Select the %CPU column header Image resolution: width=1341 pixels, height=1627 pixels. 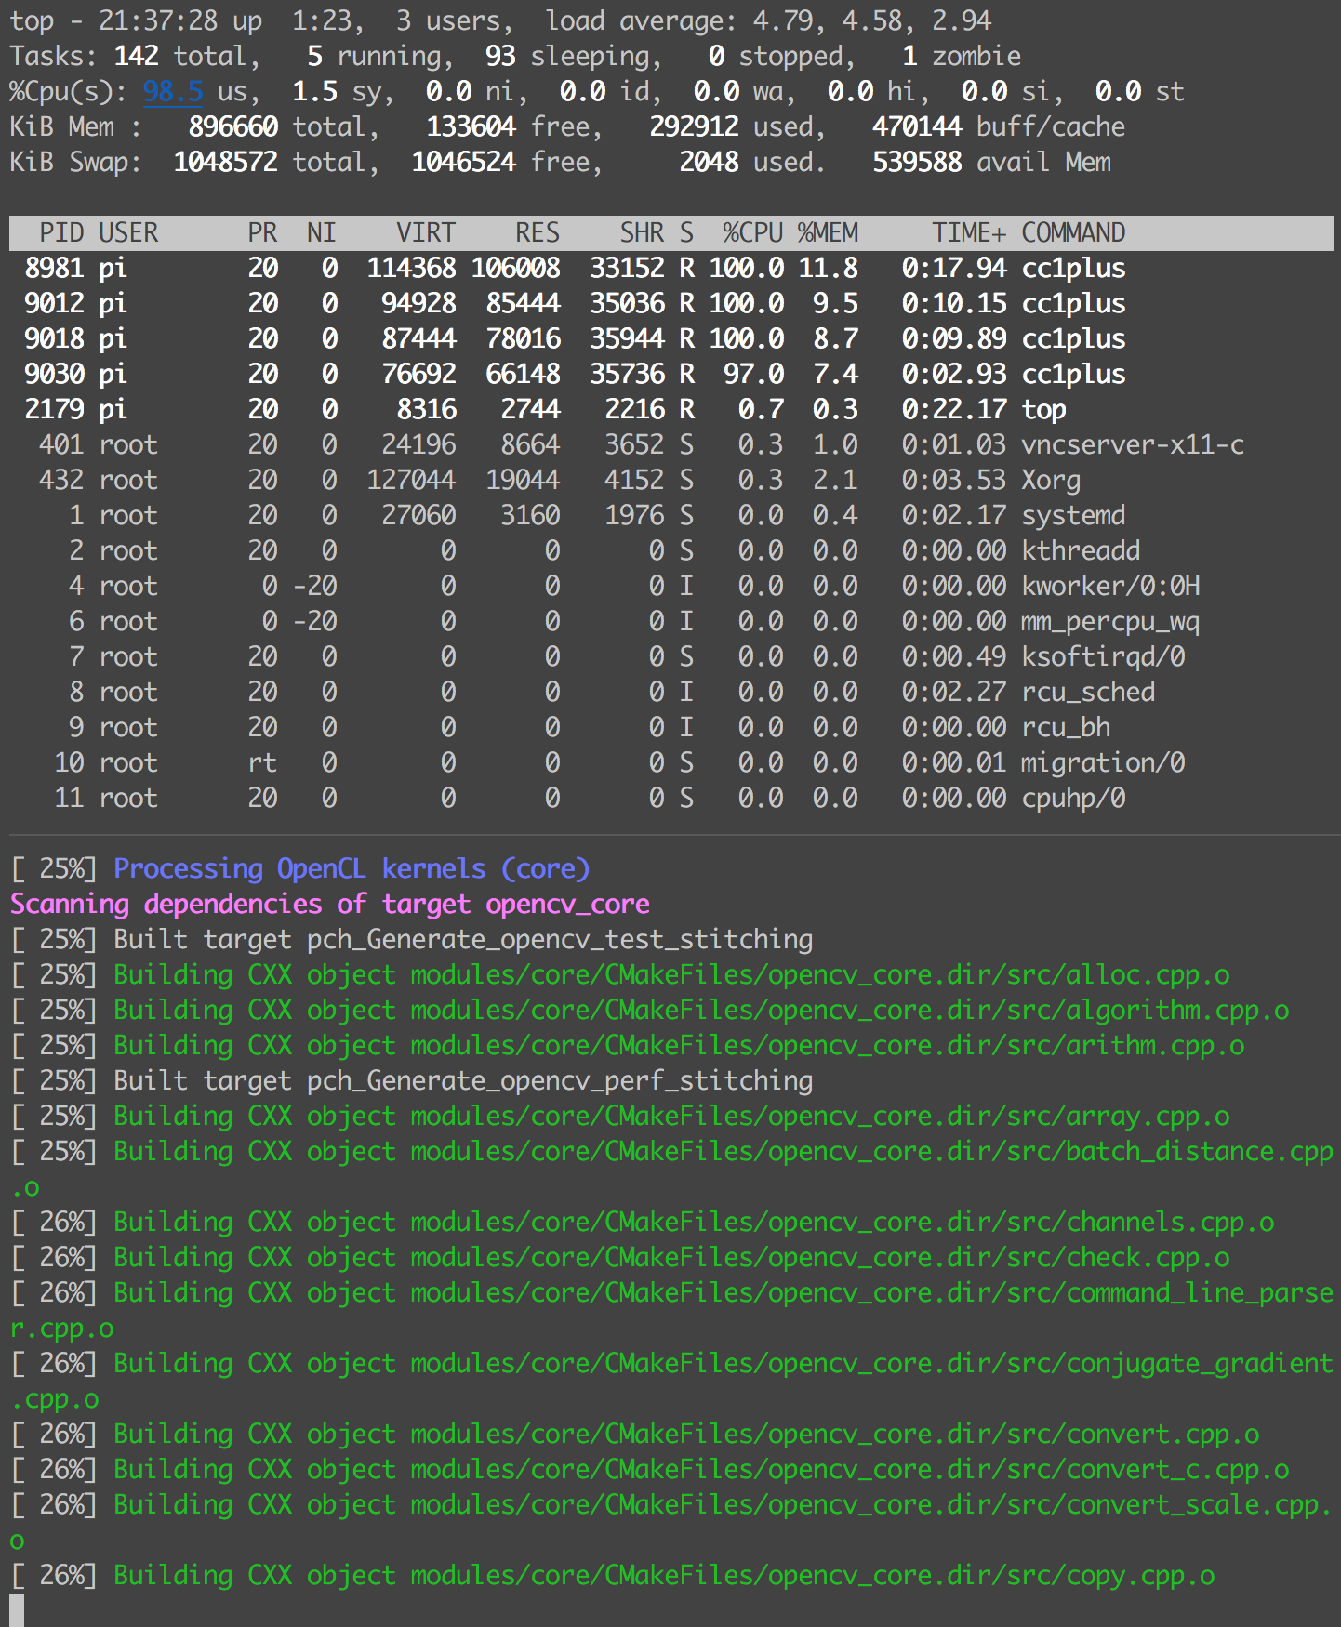tap(753, 232)
